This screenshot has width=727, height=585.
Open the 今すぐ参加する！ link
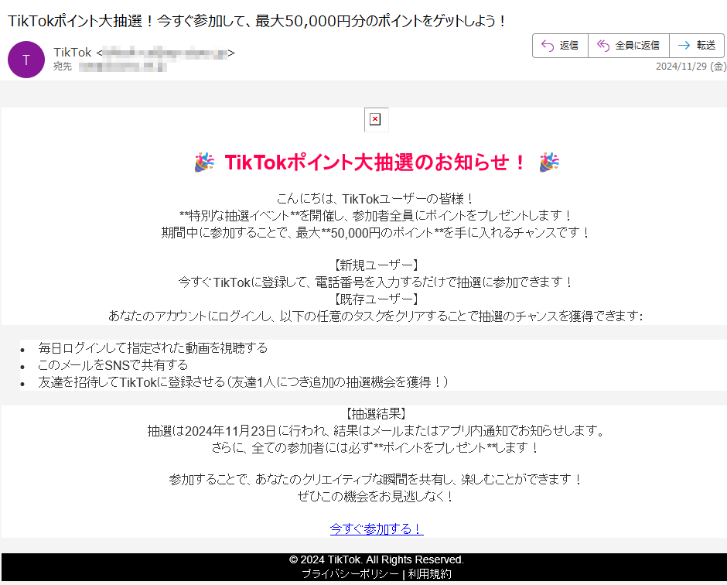[377, 529]
